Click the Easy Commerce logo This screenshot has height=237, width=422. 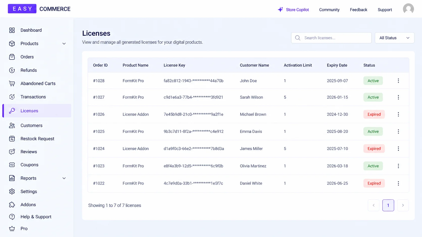pos(39,9)
